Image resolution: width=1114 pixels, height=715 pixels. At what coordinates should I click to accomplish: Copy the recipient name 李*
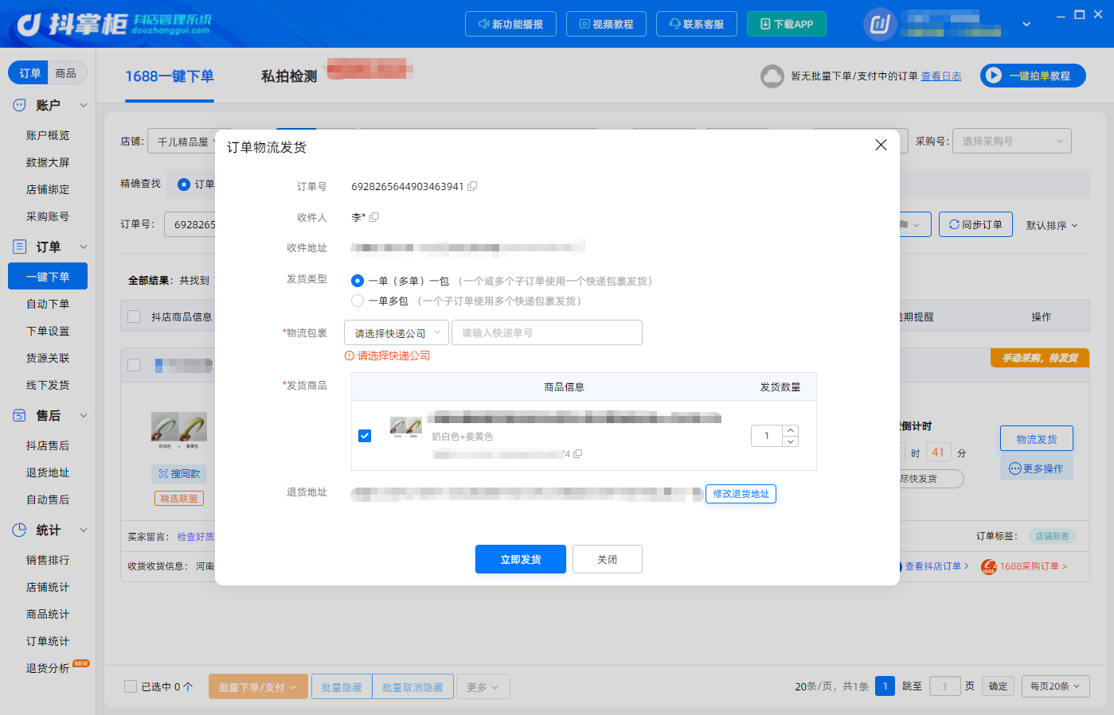coord(374,217)
